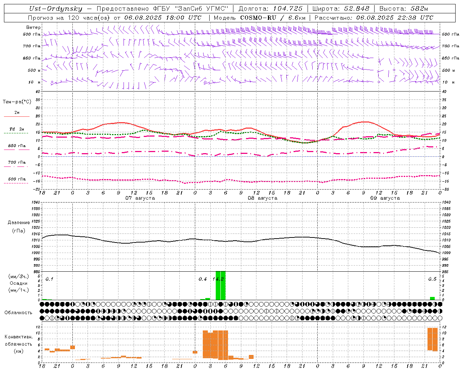Click the 'Td 2м' dew point legend entry
The width and height of the screenshot is (461, 369).
click(17, 129)
